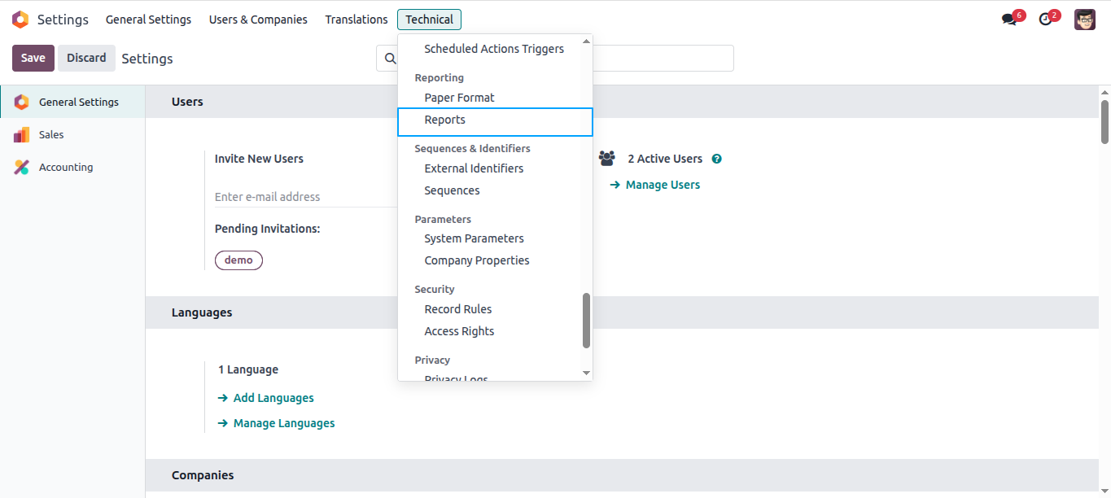Click the Active Users people icon
Image resolution: width=1111 pixels, height=498 pixels.
click(x=607, y=159)
